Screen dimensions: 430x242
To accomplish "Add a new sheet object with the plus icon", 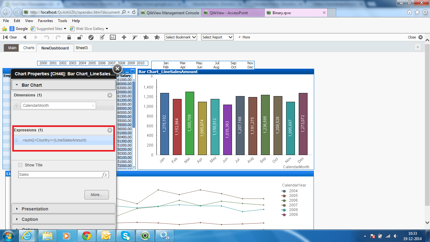I will tap(124, 37).
